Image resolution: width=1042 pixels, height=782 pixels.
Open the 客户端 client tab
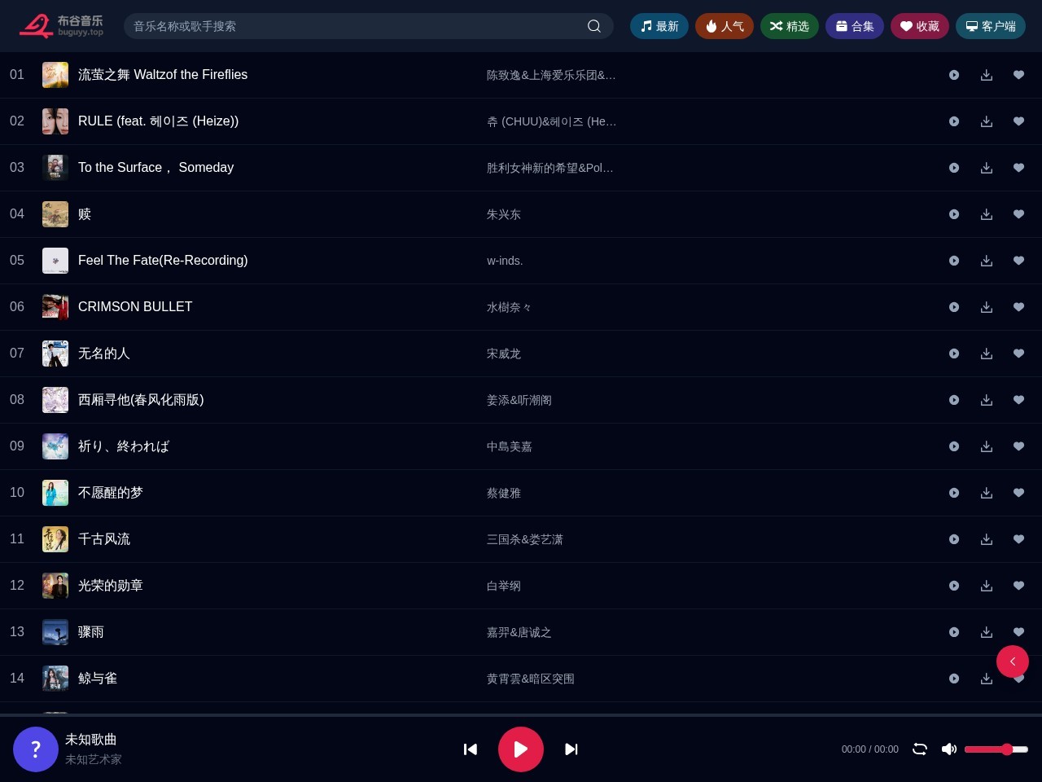pyautogui.click(x=991, y=26)
